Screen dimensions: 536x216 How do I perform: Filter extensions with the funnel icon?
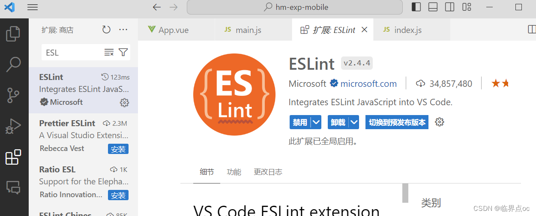pos(123,52)
